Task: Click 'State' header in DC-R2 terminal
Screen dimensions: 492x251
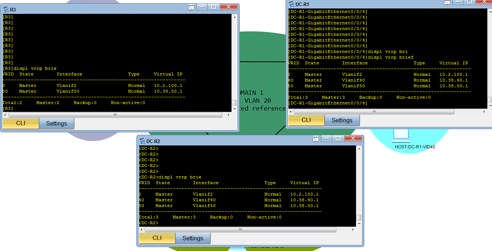Action: (x=163, y=183)
